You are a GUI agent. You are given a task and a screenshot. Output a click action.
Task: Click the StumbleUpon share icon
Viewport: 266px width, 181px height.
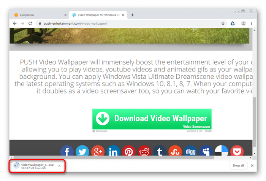[x=175, y=151]
